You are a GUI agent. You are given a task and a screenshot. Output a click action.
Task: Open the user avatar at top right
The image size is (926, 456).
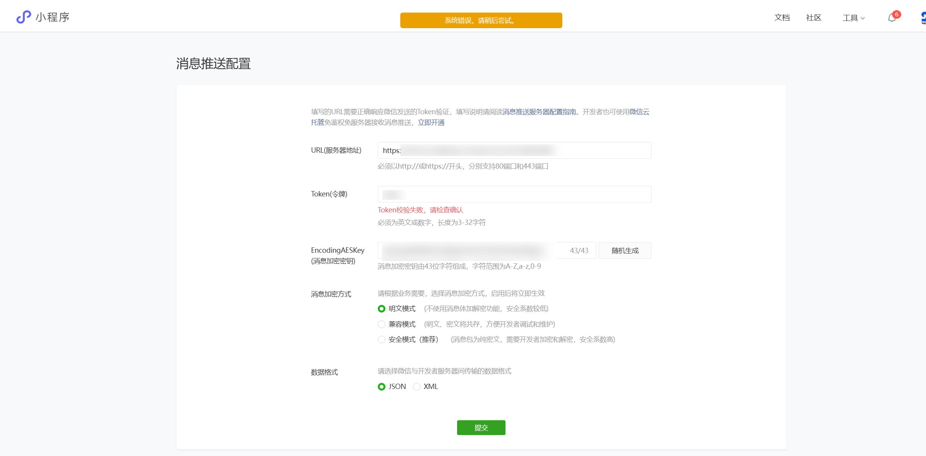(923, 18)
